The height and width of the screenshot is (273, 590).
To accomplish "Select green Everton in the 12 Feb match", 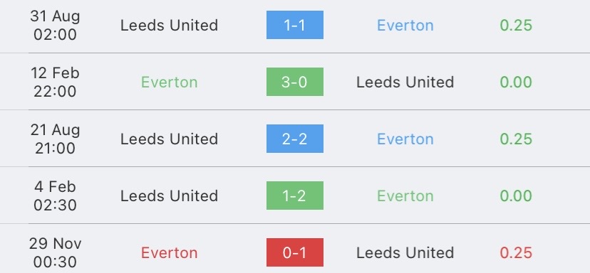I will click(x=169, y=82).
